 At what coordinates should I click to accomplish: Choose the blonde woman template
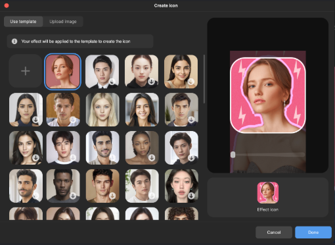pos(102,109)
